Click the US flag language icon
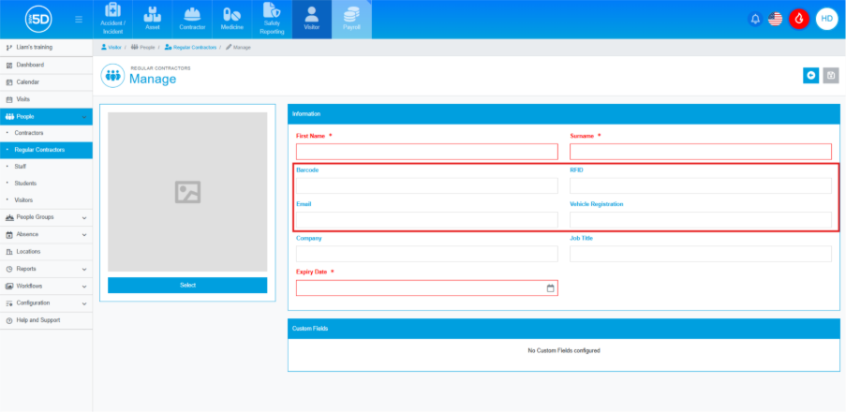The height and width of the screenshot is (413, 846). pyautogui.click(x=775, y=19)
